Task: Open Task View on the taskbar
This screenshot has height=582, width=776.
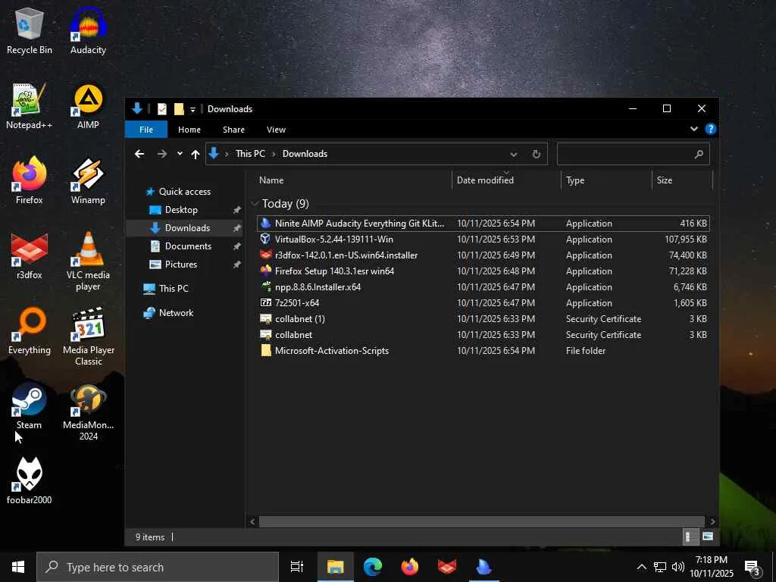Action: click(297, 567)
